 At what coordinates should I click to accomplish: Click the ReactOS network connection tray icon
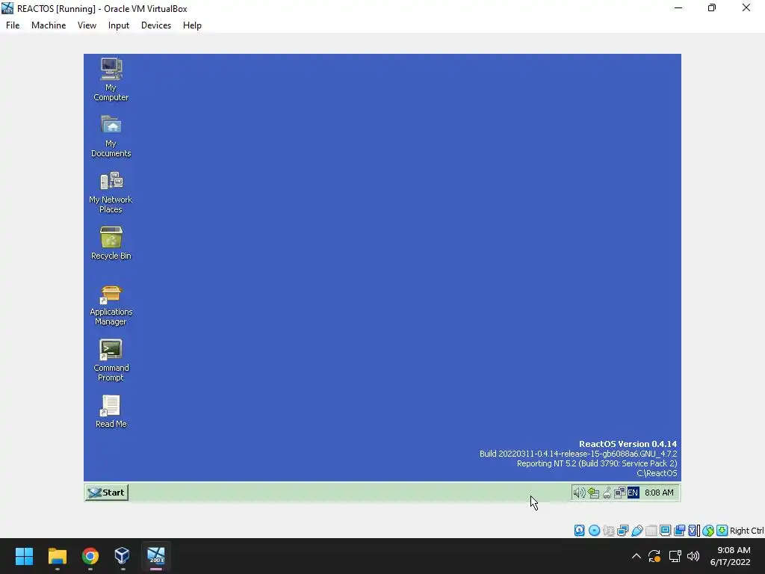click(619, 493)
